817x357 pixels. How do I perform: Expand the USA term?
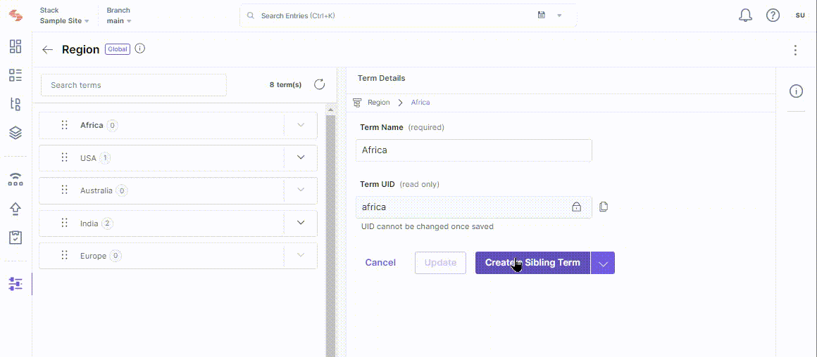click(x=301, y=157)
